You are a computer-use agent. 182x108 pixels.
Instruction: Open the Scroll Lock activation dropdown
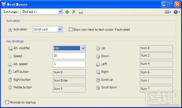(60, 29)
